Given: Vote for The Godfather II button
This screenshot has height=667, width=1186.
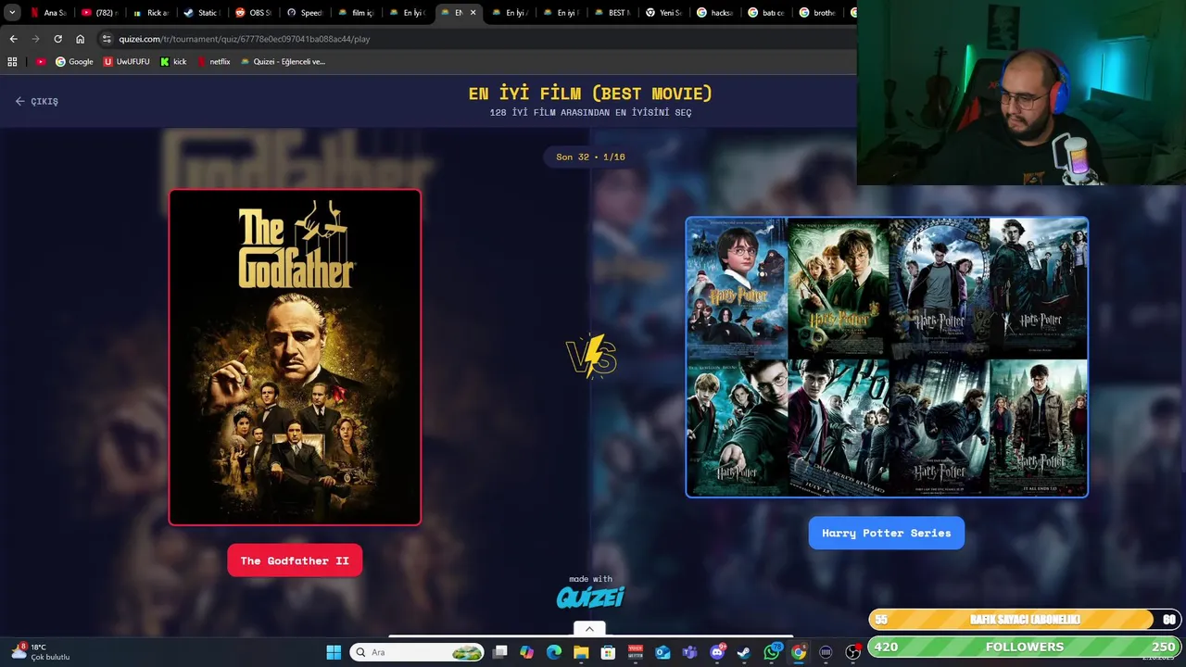Looking at the screenshot, I should pyautogui.click(x=295, y=560).
